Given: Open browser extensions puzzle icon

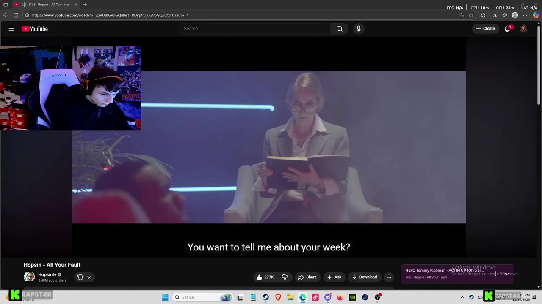Looking at the screenshot, I should (x=483, y=15).
